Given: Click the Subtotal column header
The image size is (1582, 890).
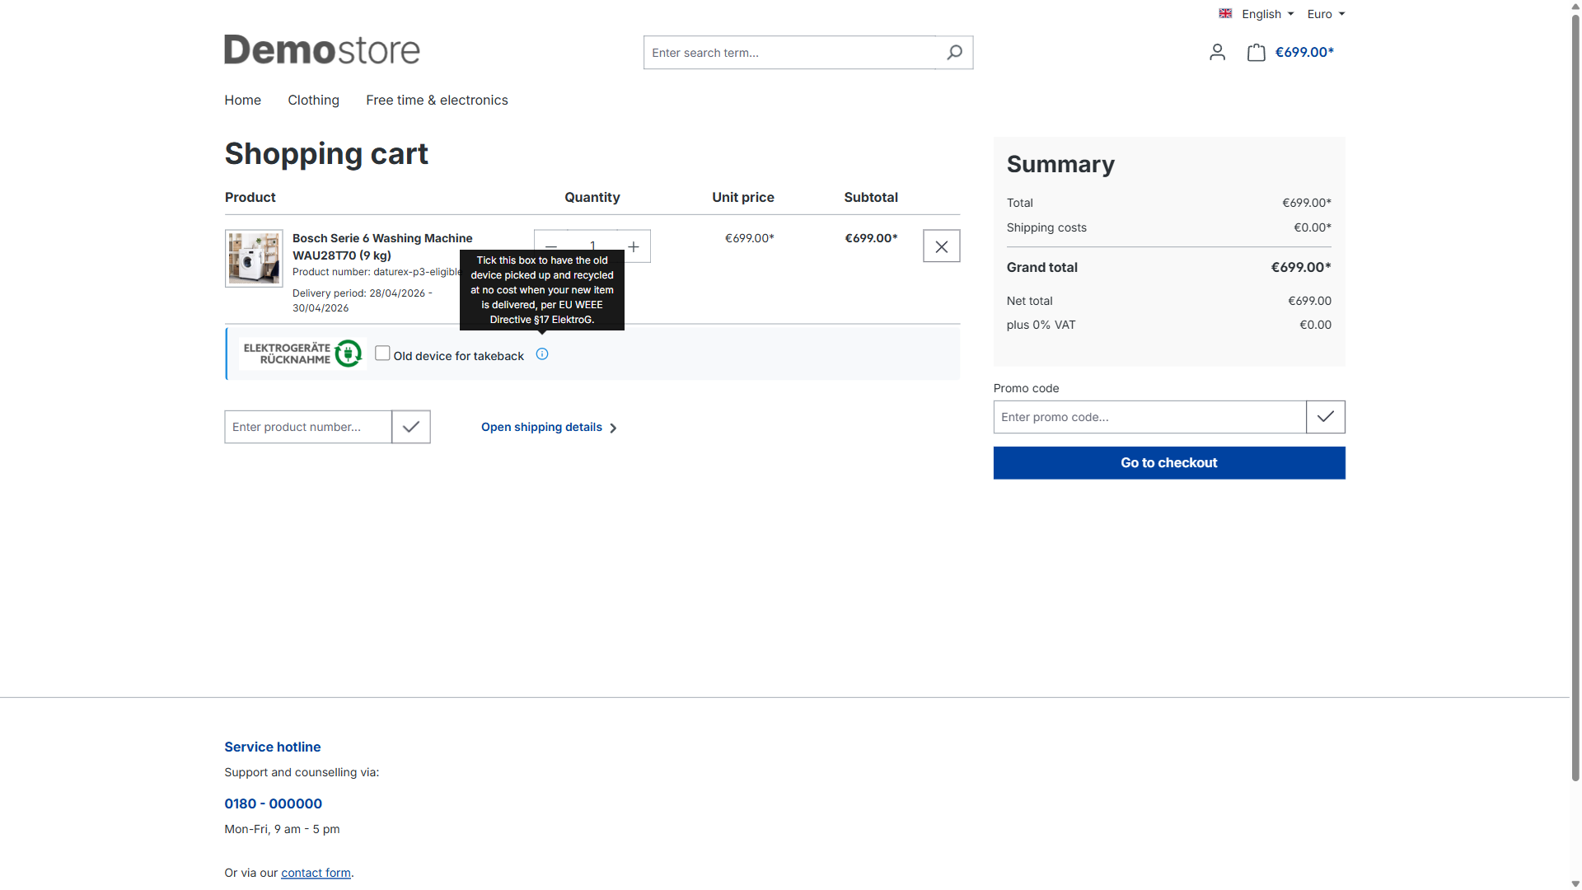Looking at the screenshot, I should 871,198.
